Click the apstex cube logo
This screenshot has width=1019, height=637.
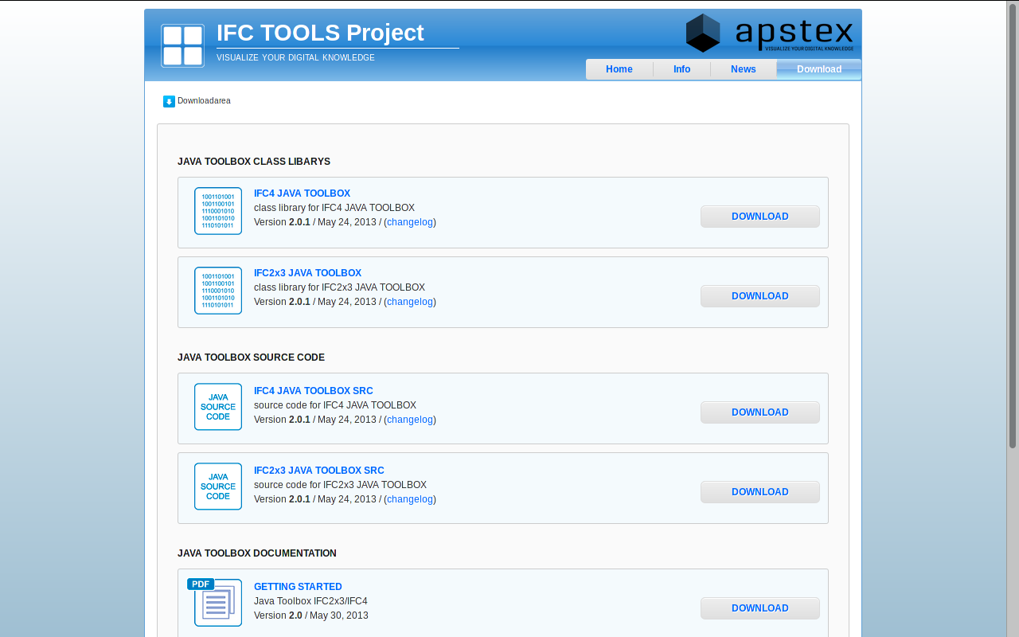[x=703, y=33]
